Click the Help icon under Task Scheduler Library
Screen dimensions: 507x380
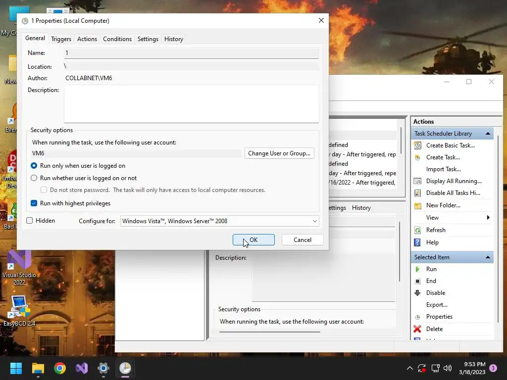417,242
